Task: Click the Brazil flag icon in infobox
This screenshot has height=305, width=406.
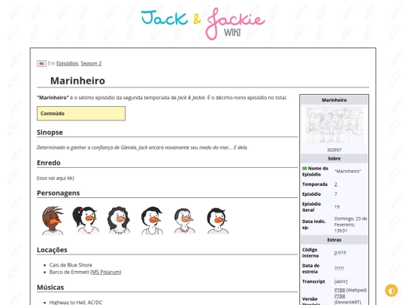Action: tap(304, 169)
